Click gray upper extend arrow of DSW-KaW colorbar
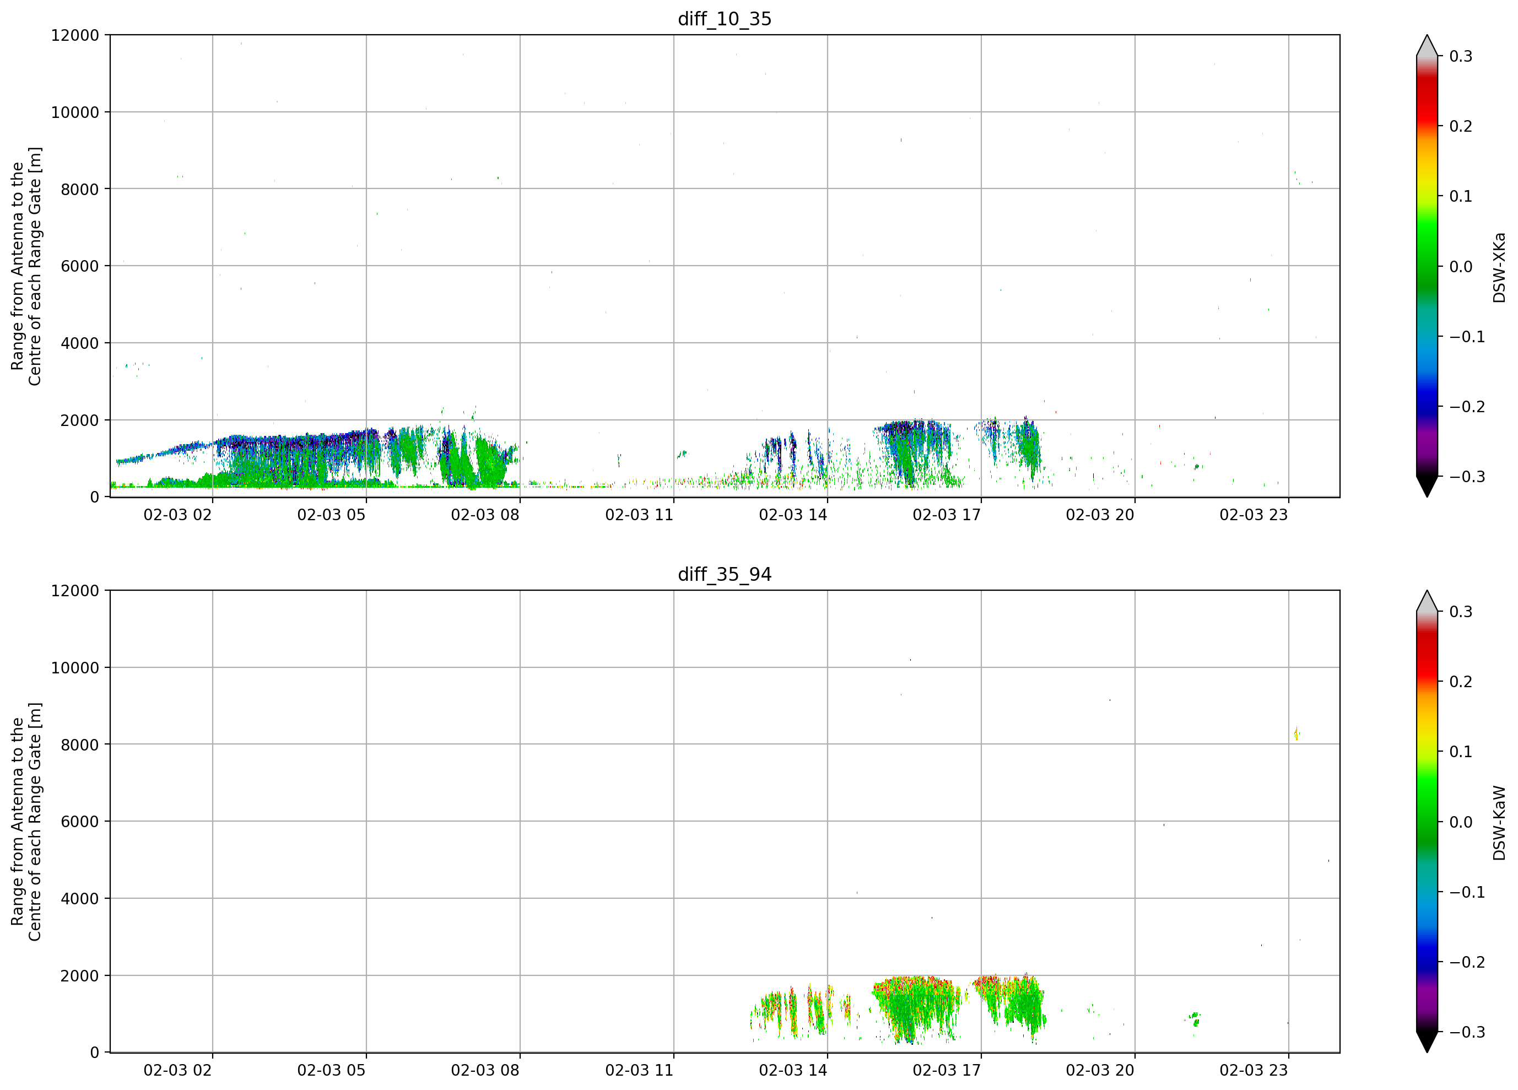1518x1090 pixels. tap(1427, 602)
